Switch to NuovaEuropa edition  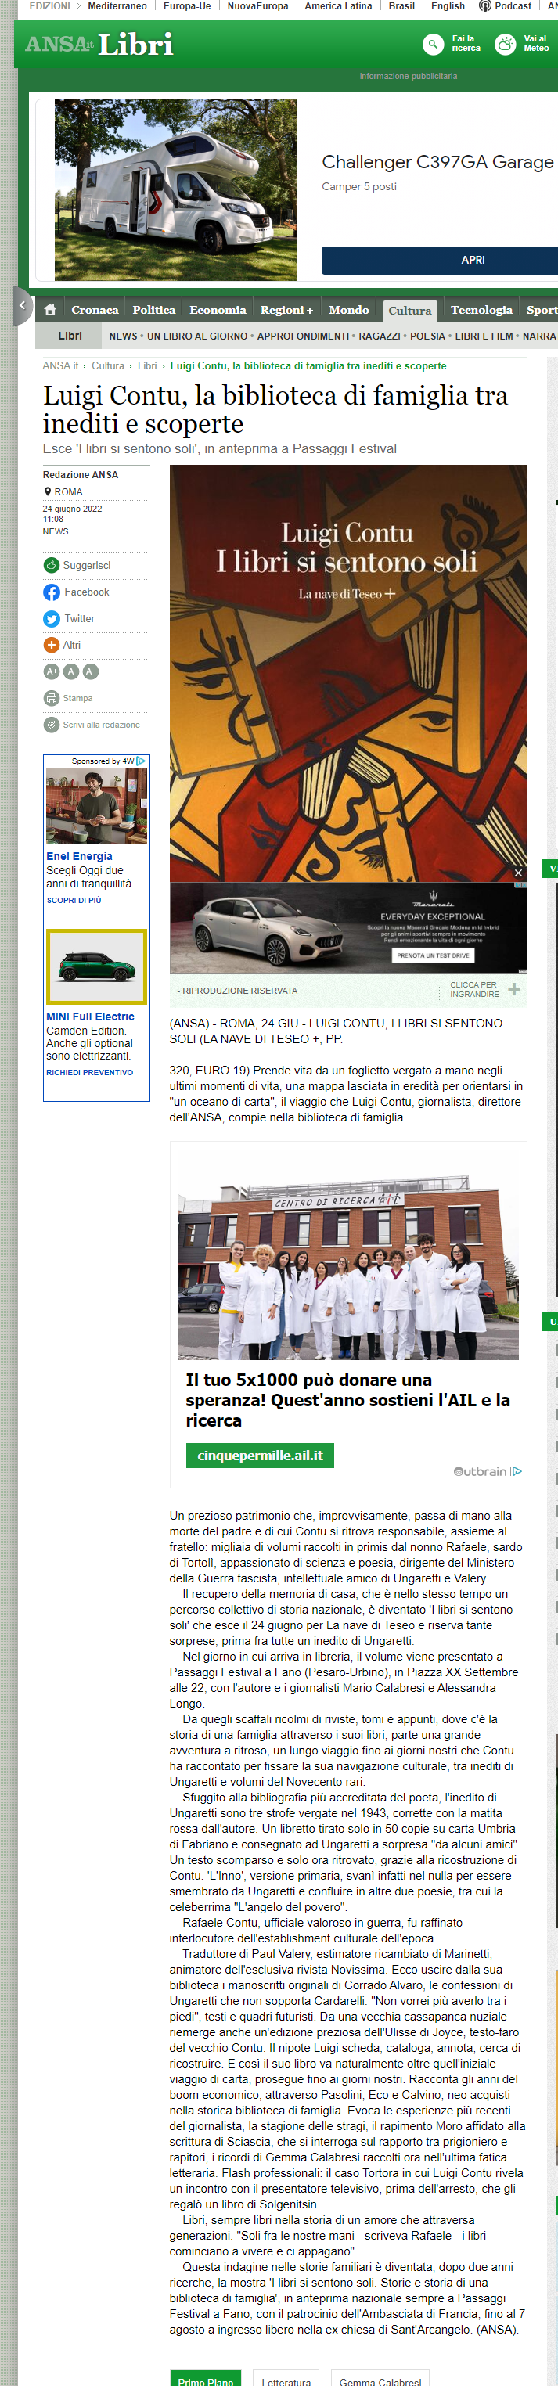[x=257, y=5]
